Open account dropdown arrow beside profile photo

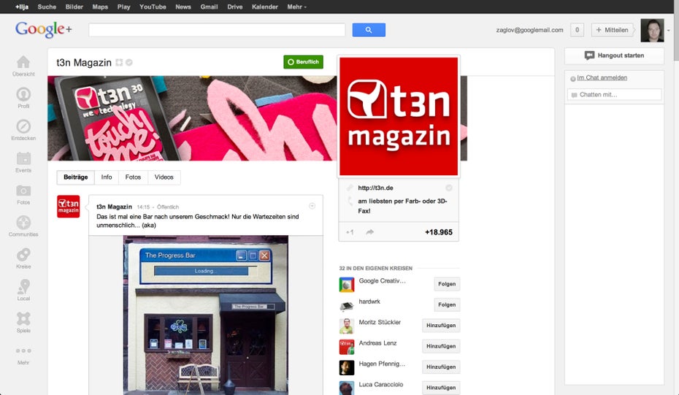coord(669,31)
